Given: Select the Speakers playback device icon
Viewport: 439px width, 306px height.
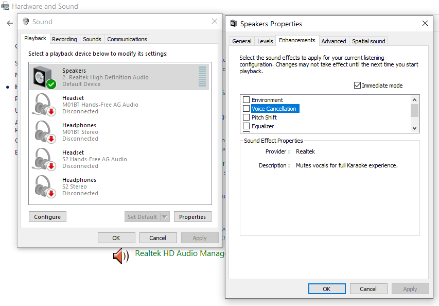Looking at the screenshot, I should click(44, 77).
